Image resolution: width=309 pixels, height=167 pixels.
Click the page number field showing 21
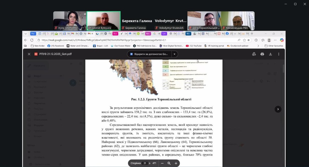tap(145, 163)
